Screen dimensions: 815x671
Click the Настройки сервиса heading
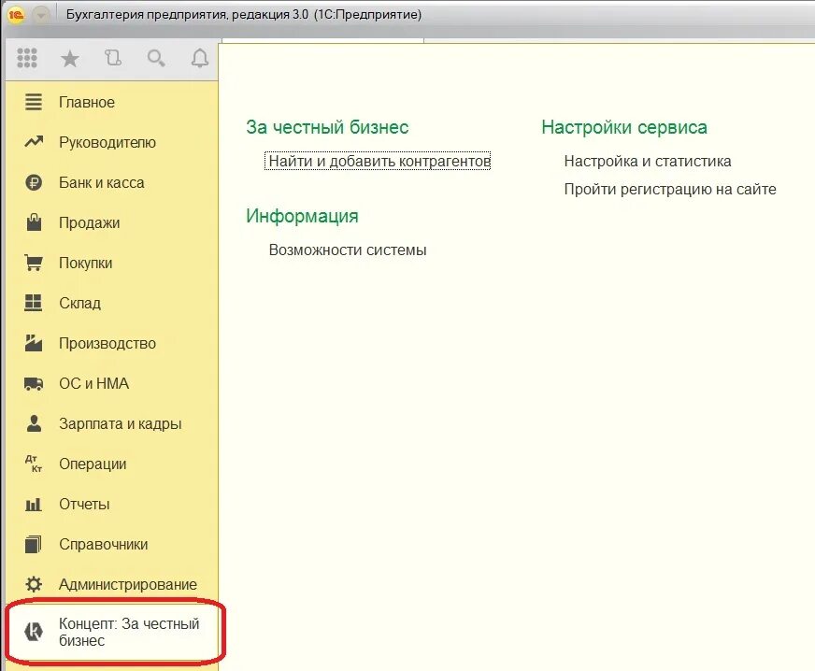click(624, 127)
